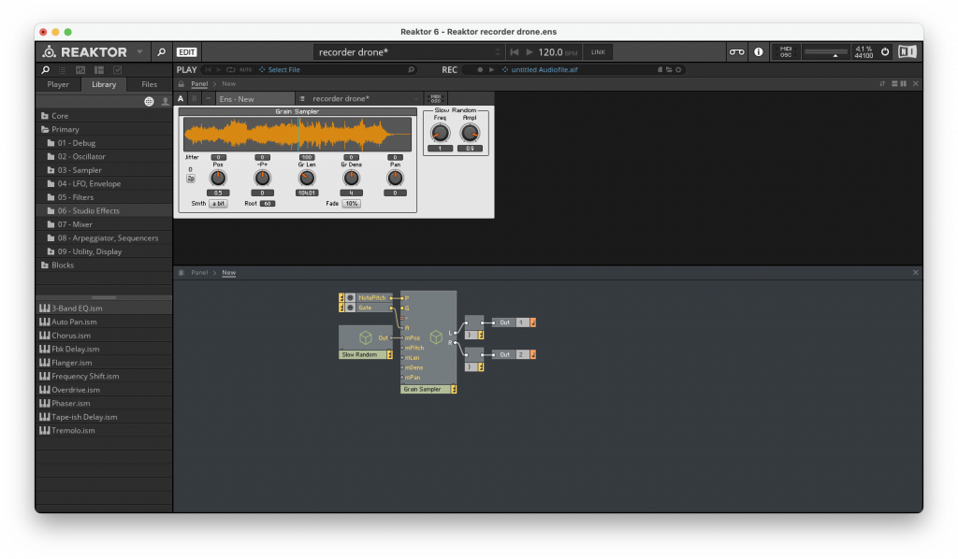Image resolution: width=958 pixels, height=559 pixels.
Task: Toggle player loop icon
Action: pyautogui.click(x=230, y=69)
